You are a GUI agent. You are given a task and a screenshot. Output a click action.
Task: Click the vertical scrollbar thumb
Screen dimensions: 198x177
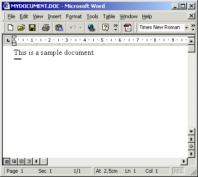191,49
